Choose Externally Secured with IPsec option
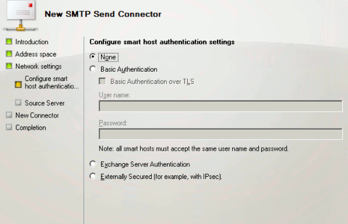348x224 pixels. click(x=93, y=177)
